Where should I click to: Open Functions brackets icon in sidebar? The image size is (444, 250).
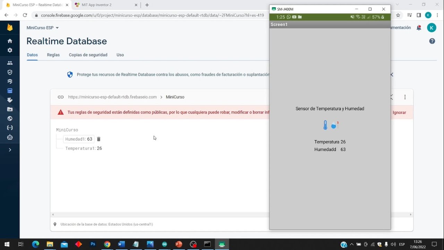(x=10, y=128)
